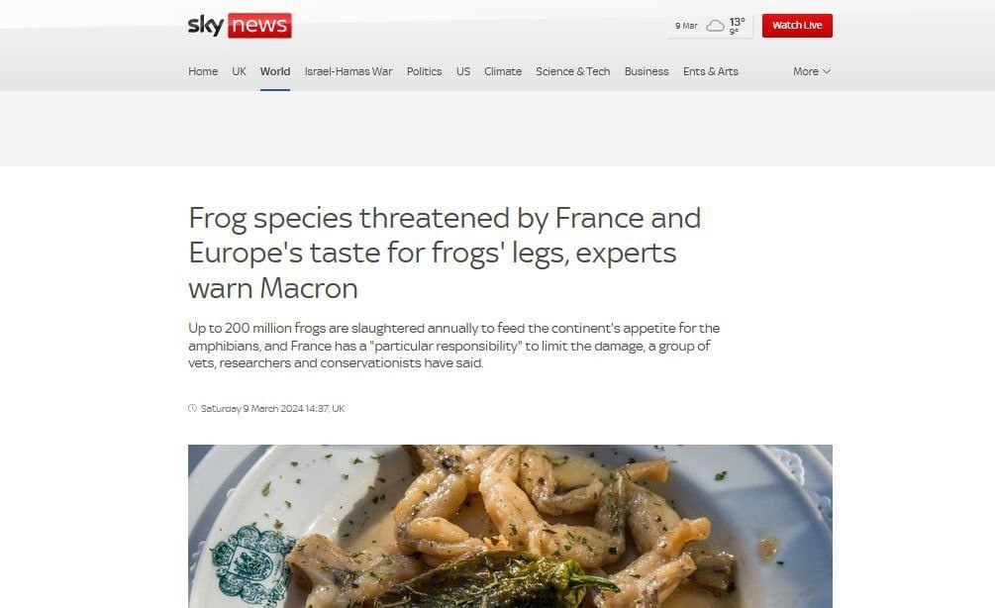Select the World tab
Screen dimensions: 995x608
tap(275, 71)
